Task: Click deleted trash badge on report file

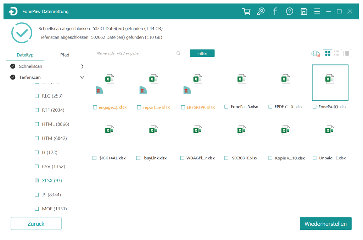Action: (x=143, y=90)
